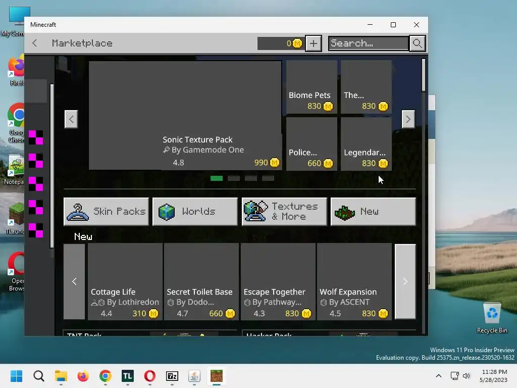Open Windows Start menu
This screenshot has width=517, height=388.
(16, 376)
